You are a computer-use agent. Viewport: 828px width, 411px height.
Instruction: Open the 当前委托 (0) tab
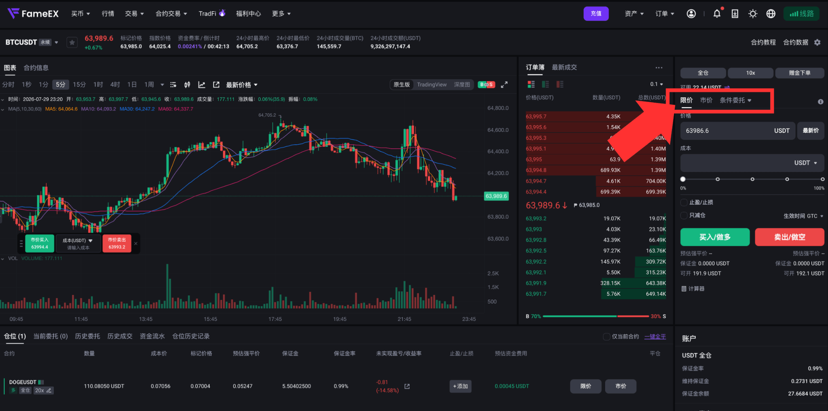[51, 336]
